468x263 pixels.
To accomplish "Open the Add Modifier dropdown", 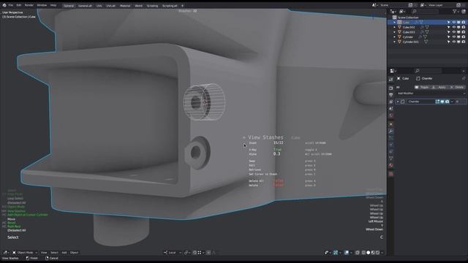I will pos(431,94).
